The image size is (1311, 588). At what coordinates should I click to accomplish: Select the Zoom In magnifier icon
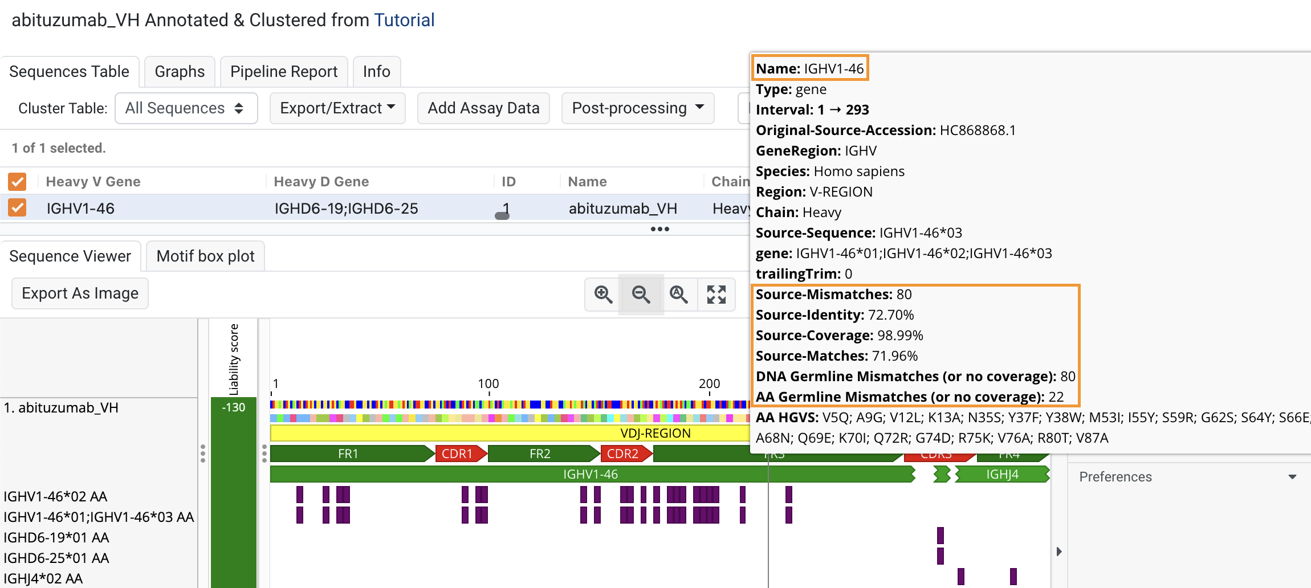coord(602,295)
